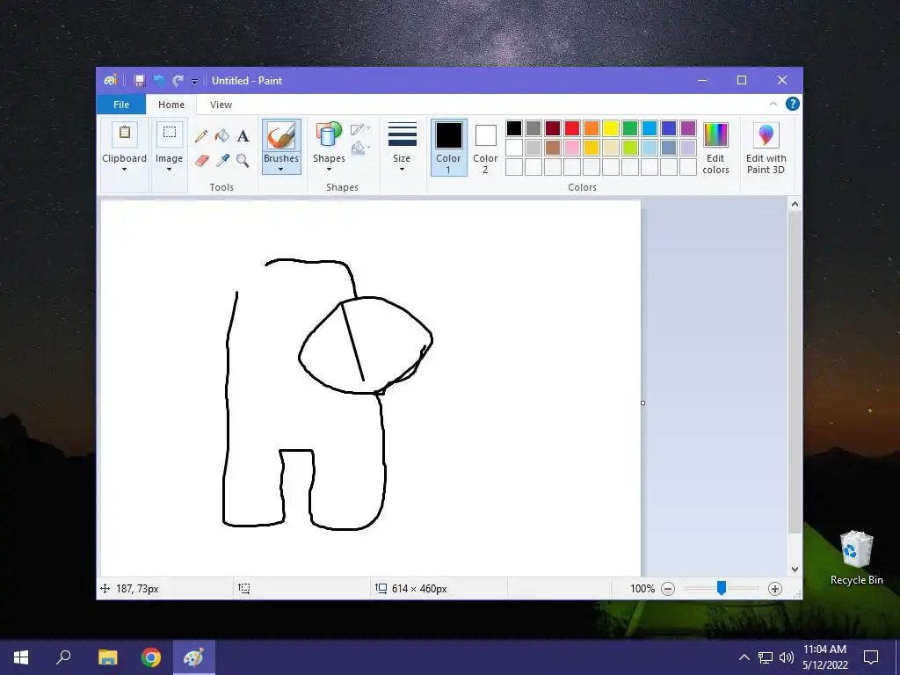
Task: Open the Windows Start menu
Action: pyautogui.click(x=21, y=657)
